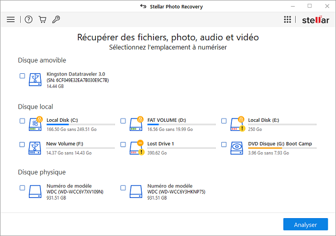Click the DVD Disque (G:) disc icon
The width and height of the screenshot is (336, 236).
pyautogui.click(x=237, y=148)
